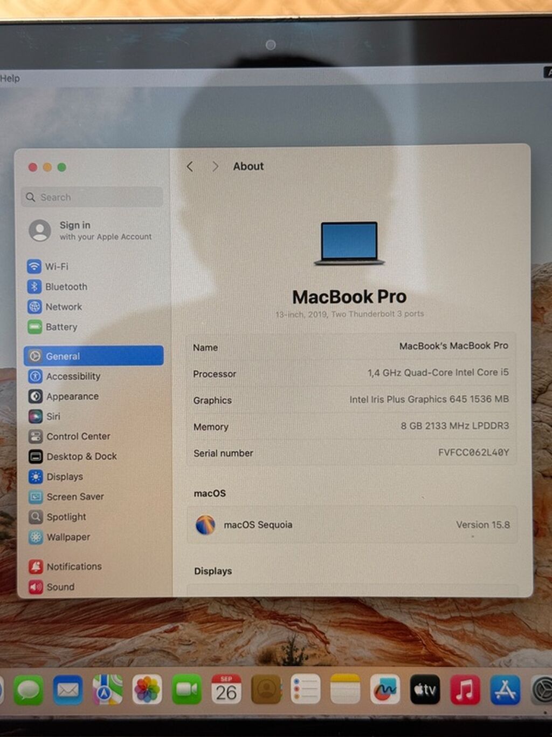The image size is (552, 737).
Task: Open Wallpaper settings
Action: (60, 537)
